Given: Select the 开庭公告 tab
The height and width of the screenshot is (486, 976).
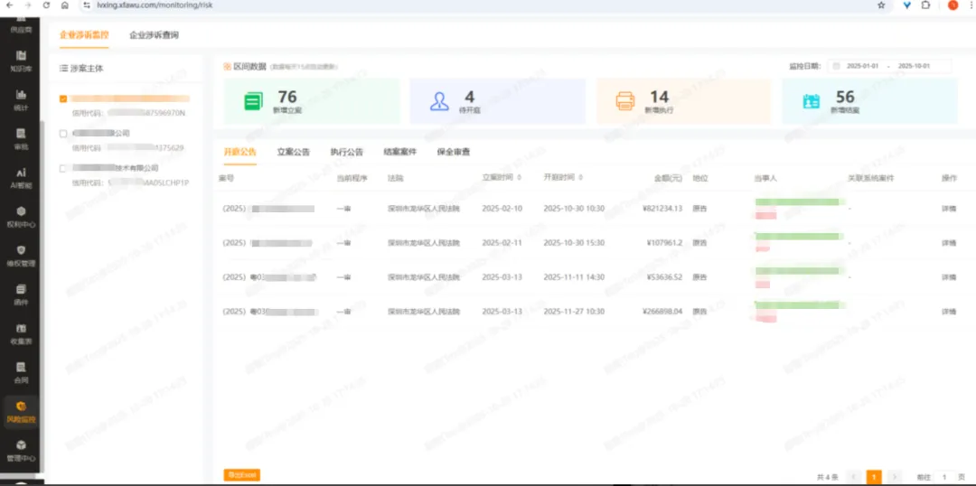Looking at the screenshot, I should click(x=240, y=151).
